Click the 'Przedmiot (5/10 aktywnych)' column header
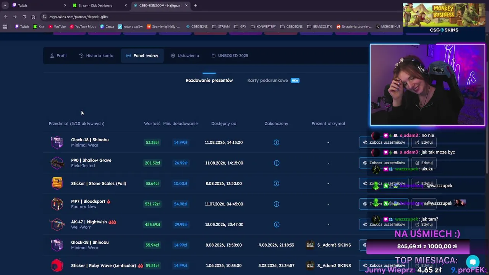Screen dimensions: 489x275 pyautogui.click(x=76, y=124)
